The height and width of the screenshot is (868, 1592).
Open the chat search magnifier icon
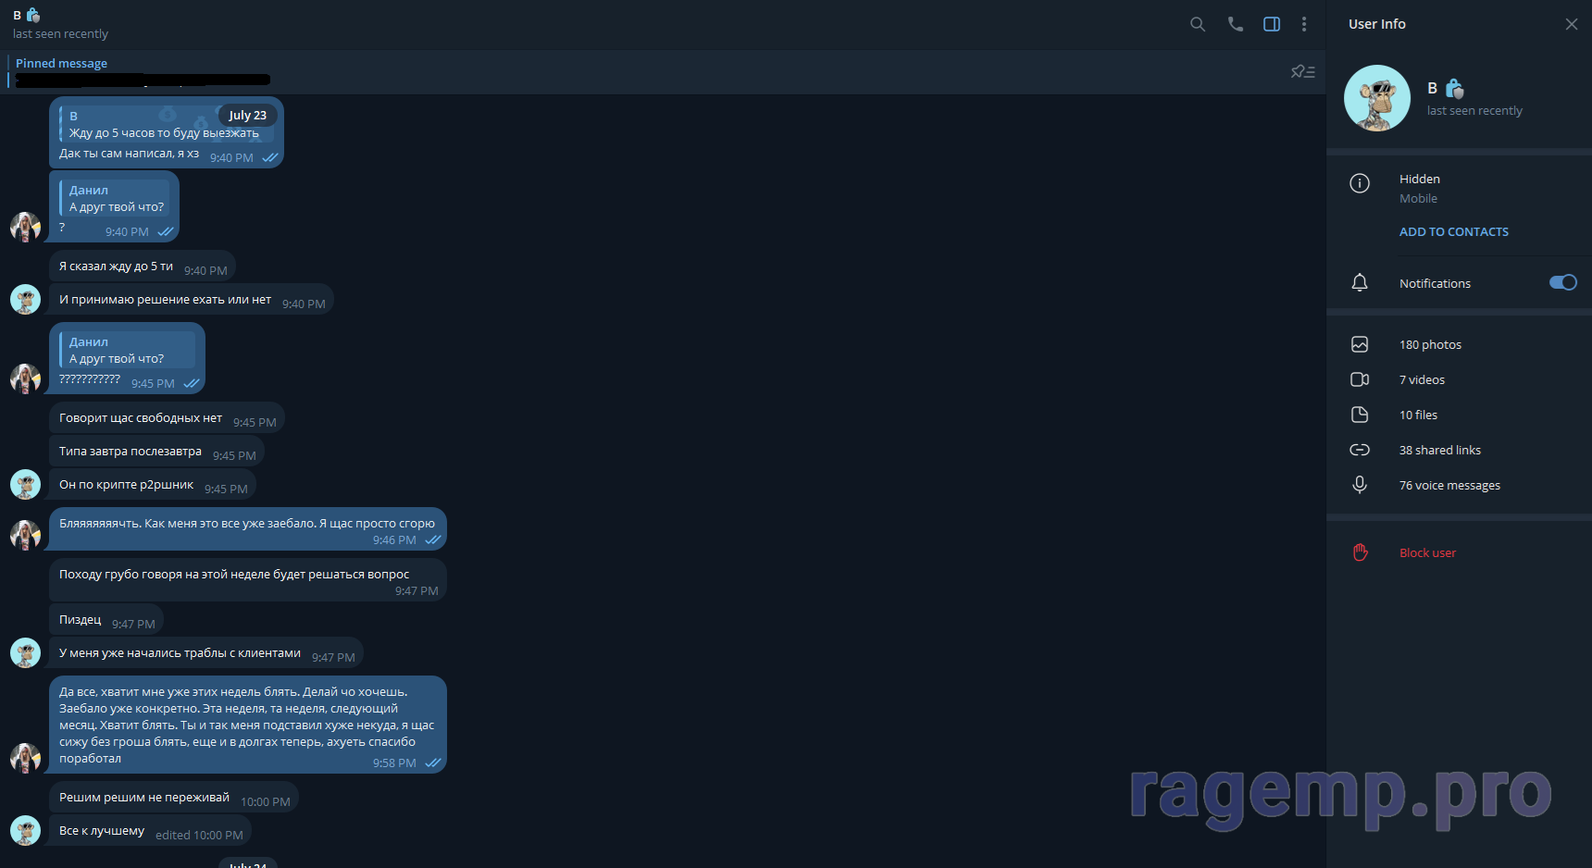coord(1198,24)
